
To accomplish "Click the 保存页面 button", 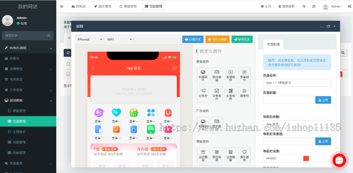I will (x=242, y=39).
